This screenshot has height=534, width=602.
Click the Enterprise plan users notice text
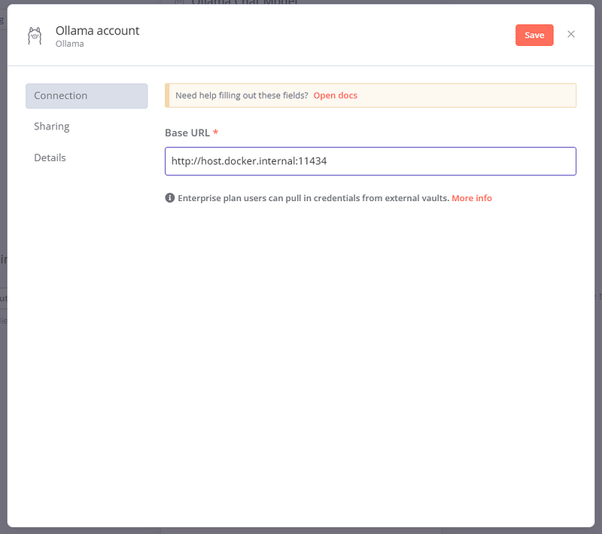tap(313, 198)
